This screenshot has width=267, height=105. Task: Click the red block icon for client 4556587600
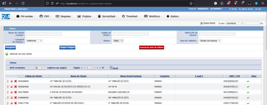(11, 87)
